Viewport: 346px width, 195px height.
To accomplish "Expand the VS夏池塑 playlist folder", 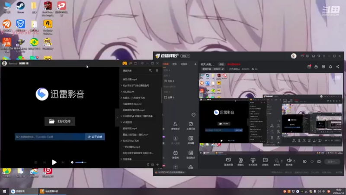I will (x=121, y=122).
